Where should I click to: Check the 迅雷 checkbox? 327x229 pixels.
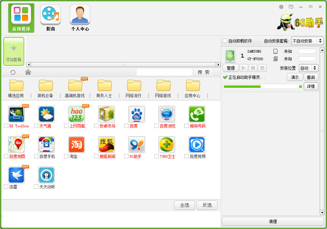(6, 187)
